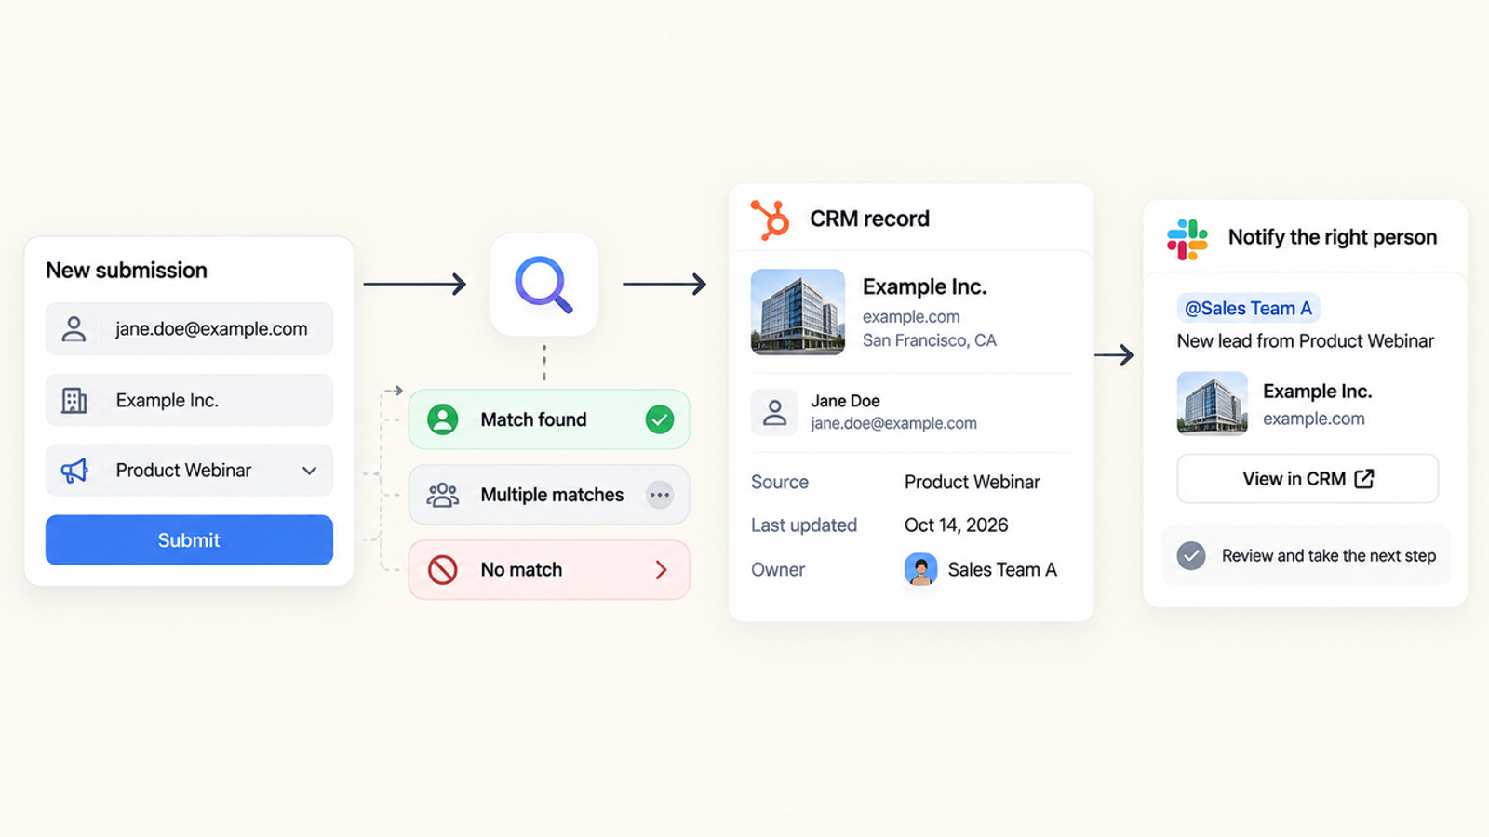This screenshot has height=837, width=1489.
Task: Select the Match found result row
Action: tap(549, 419)
